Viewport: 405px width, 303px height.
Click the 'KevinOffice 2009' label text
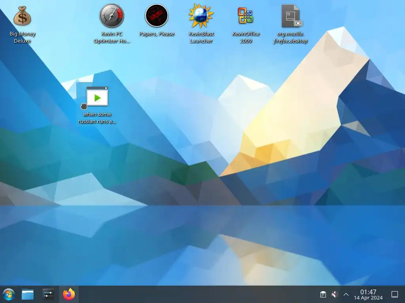pyautogui.click(x=246, y=37)
